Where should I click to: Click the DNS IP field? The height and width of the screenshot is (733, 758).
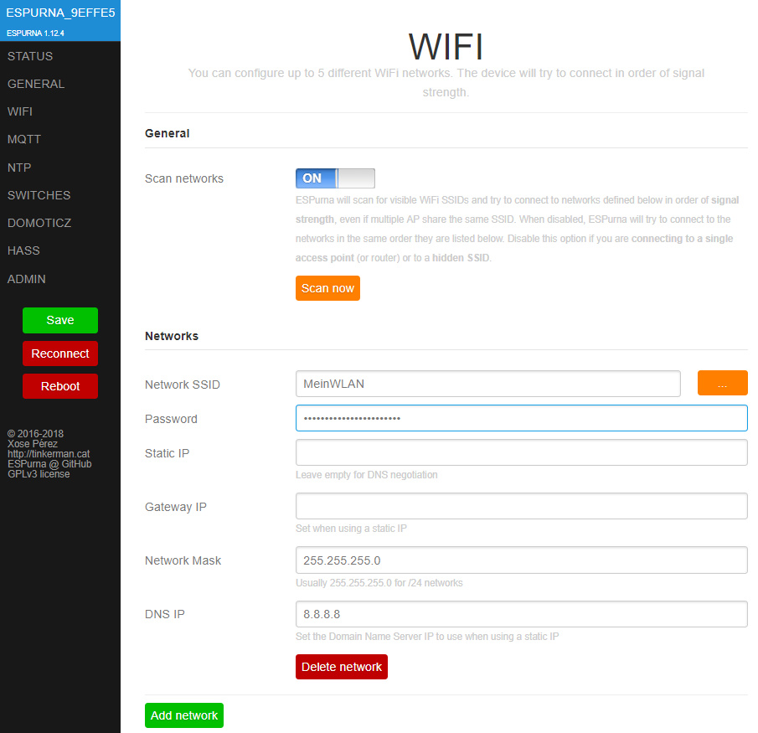[x=521, y=614]
